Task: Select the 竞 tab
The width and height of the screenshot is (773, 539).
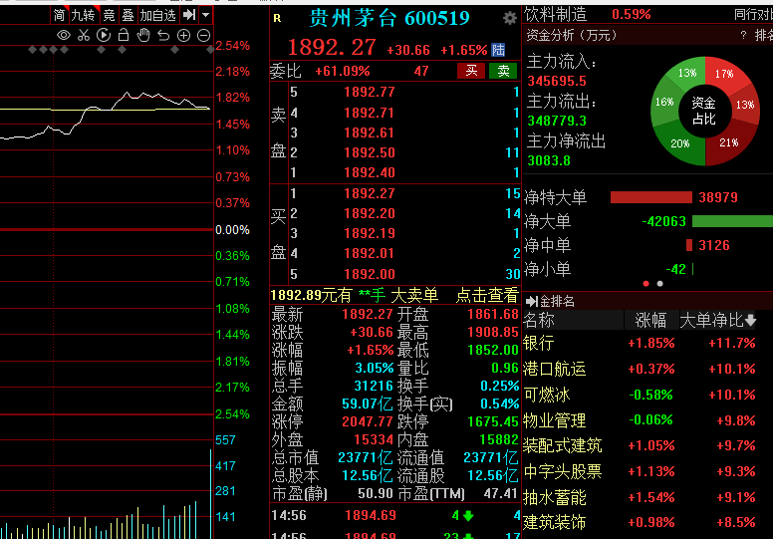Action: [109, 15]
